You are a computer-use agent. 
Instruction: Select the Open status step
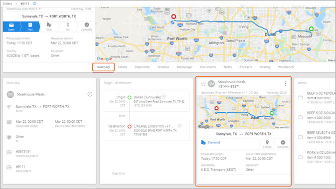(12, 27)
